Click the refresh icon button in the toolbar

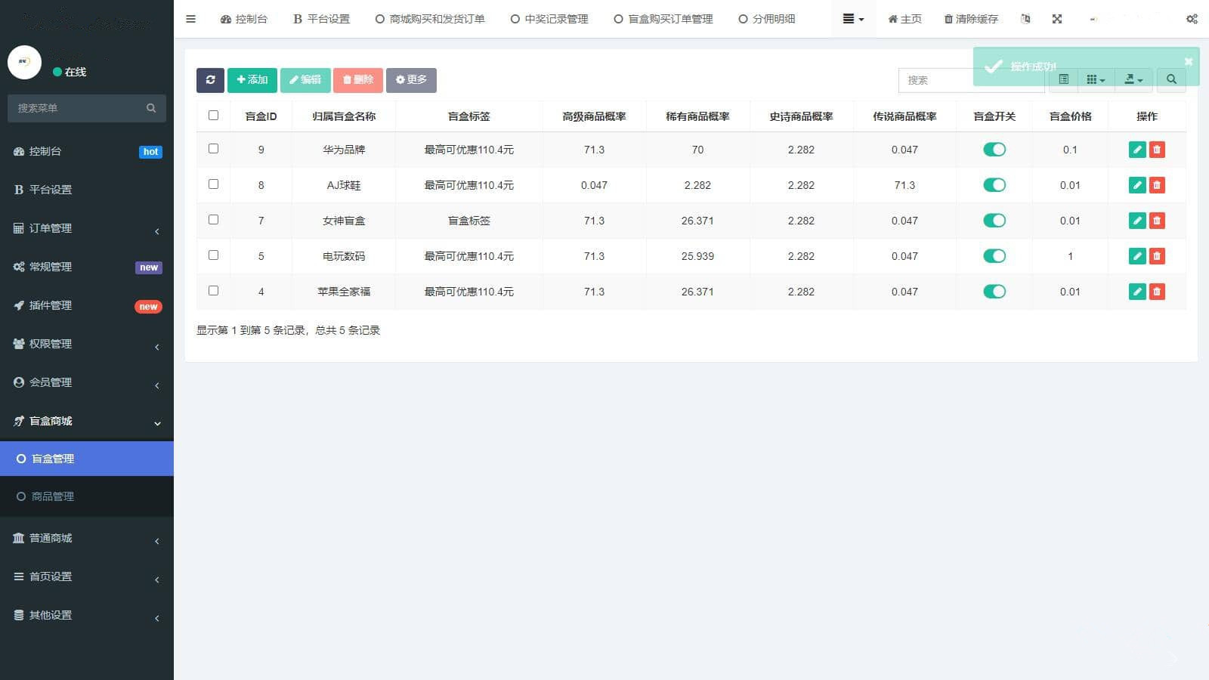[210, 80]
